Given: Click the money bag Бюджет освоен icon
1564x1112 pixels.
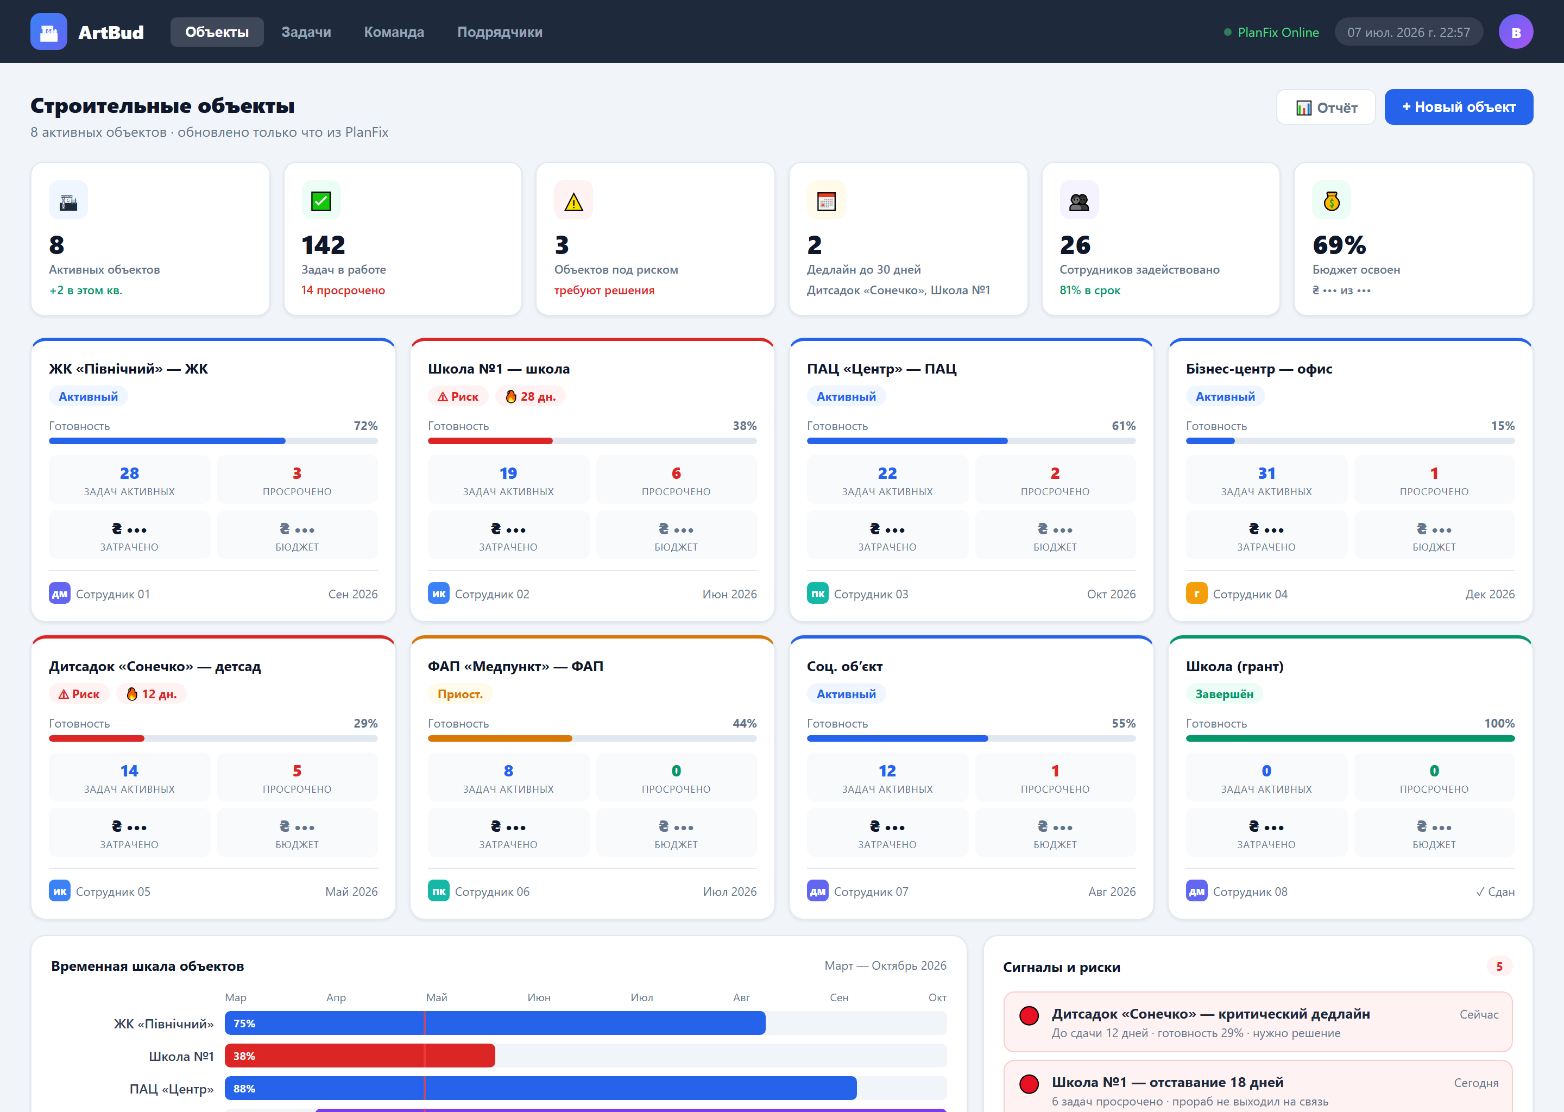Looking at the screenshot, I should (x=1332, y=200).
